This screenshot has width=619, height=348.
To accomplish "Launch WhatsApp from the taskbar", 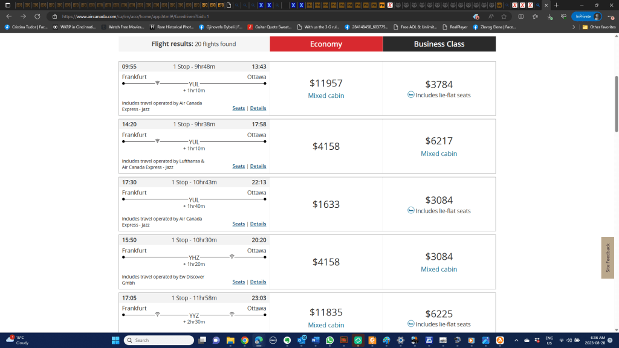I will coord(329,340).
